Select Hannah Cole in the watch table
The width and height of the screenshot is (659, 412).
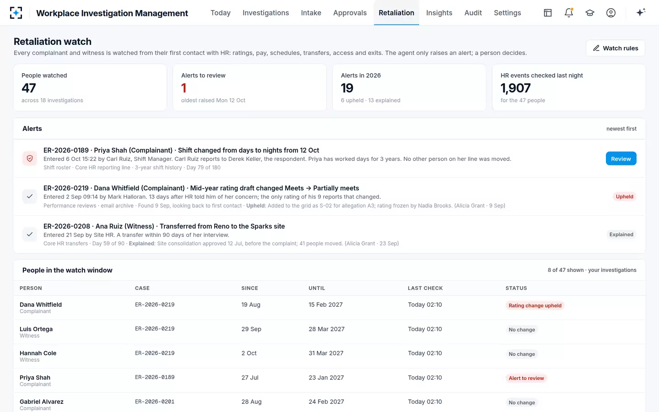coord(38,353)
